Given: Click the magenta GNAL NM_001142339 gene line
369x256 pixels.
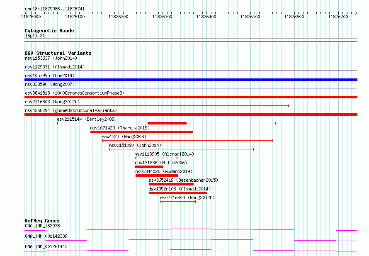Looking at the screenshot, I should (191, 240).
